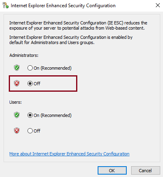Select the Off radio circle for Administrators

[30, 84]
